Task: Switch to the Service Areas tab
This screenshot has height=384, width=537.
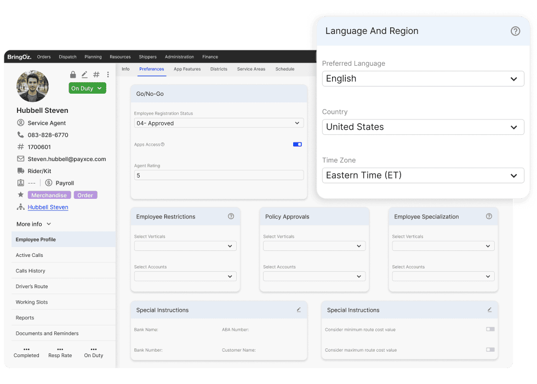Action: pos(251,69)
